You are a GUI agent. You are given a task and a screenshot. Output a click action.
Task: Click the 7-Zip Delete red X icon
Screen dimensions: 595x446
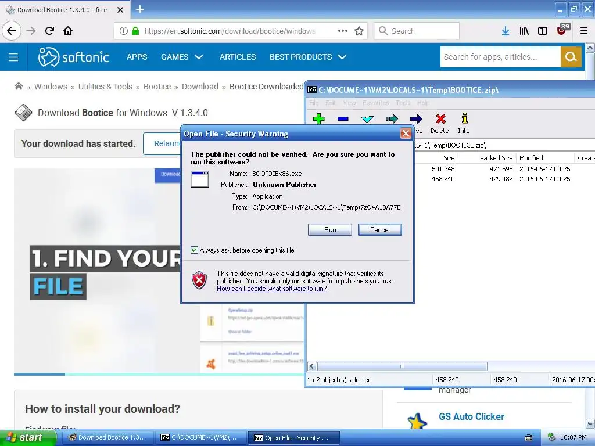(440, 118)
